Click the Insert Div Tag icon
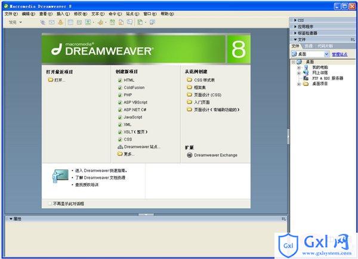358x259 pixels. click(x=79, y=22)
